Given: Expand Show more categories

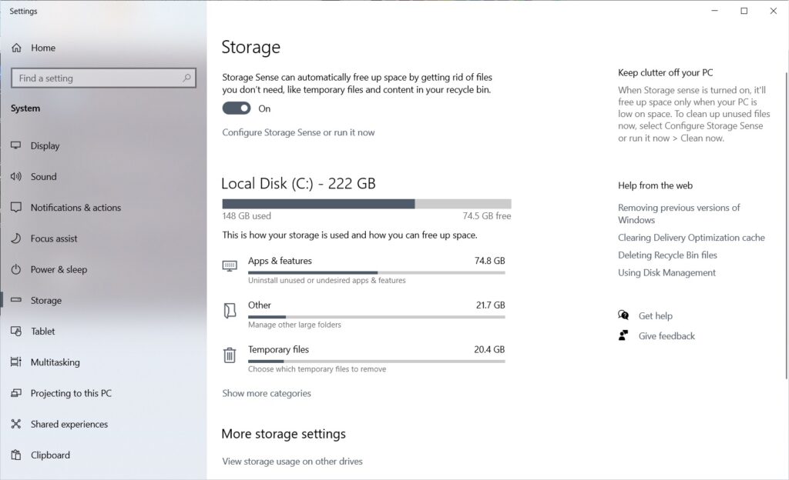Looking at the screenshot, I should tap(267, 393).
